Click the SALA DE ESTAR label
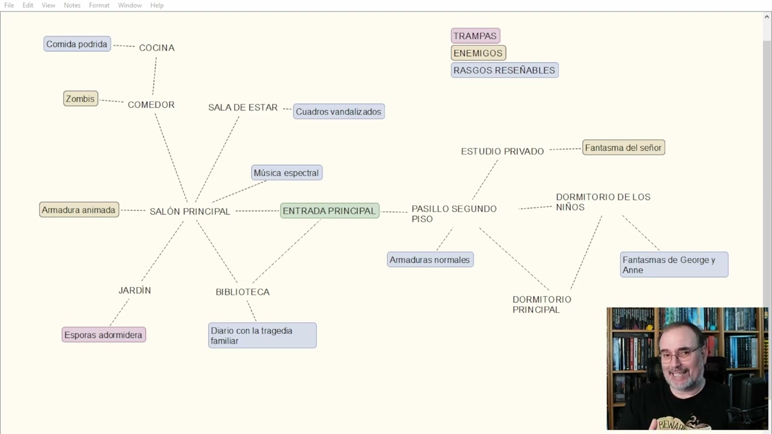The height and width of the screenshot is (434, 772). pos(243,107)
